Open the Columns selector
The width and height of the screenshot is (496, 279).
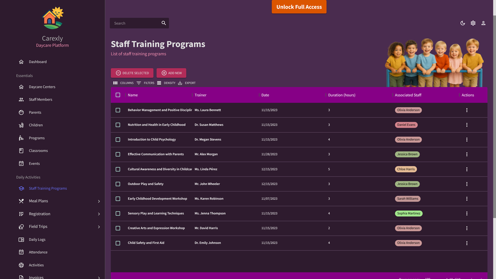tap(124, 83)
